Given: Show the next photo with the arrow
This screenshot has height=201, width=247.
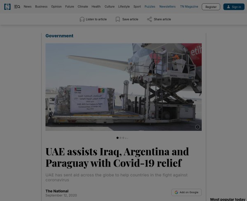Looking at the screenshot, I should point(195,85).
